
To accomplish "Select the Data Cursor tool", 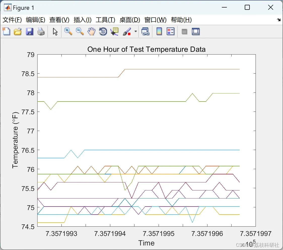I will pos(115,31).
